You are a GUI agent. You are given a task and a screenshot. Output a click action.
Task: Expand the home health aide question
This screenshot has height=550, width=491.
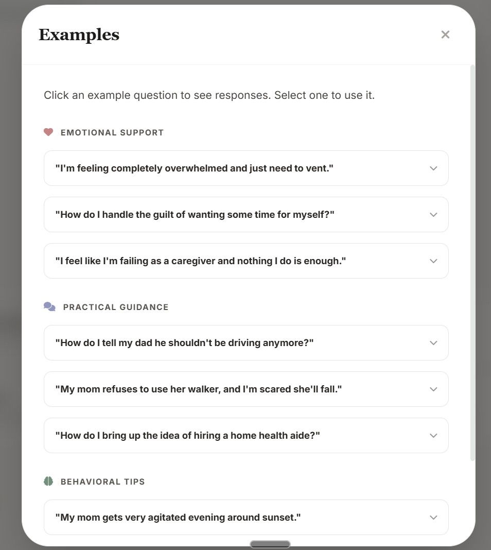click(x=433, y=435)
